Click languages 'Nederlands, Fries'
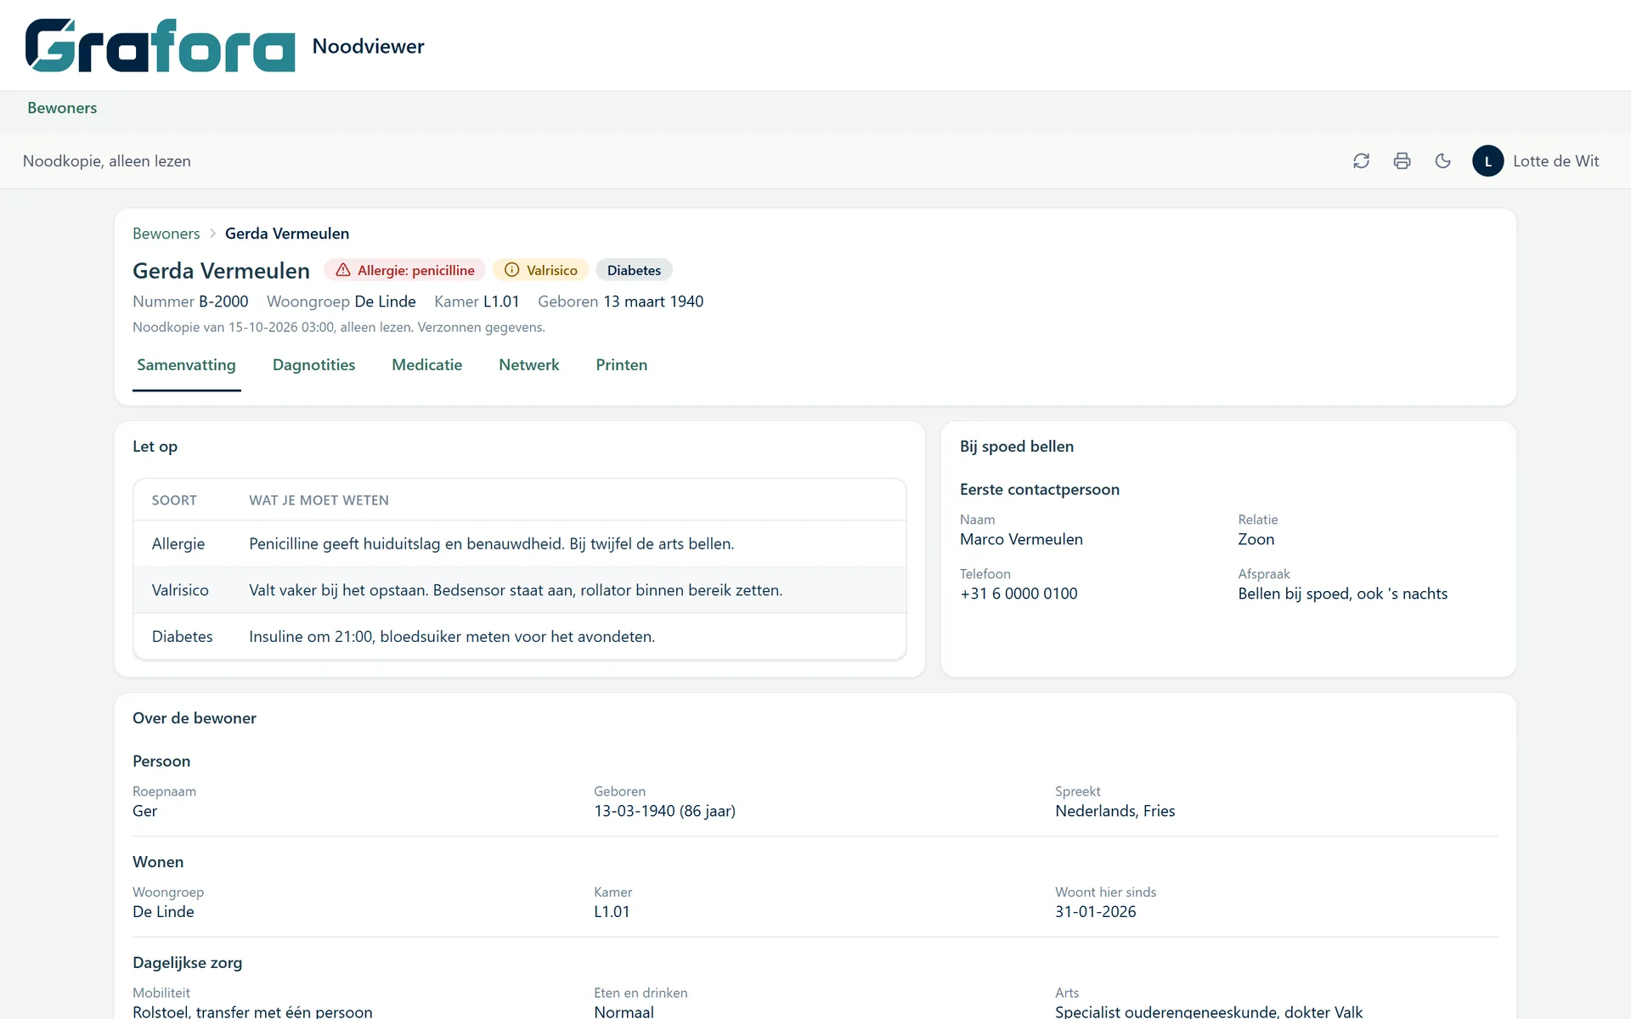 point(1115,811)
